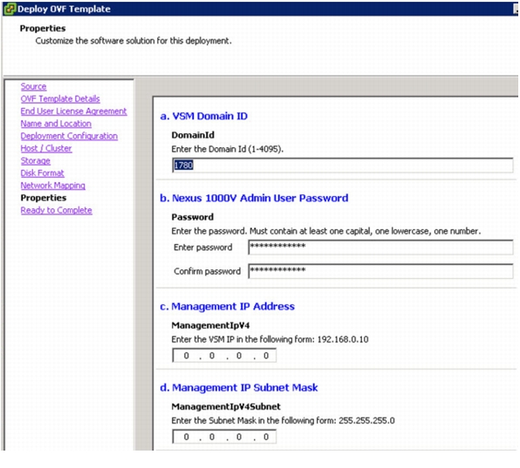
Task: Open the Network Mapping step
Action: pyautogui.click(x=52, y=186)
